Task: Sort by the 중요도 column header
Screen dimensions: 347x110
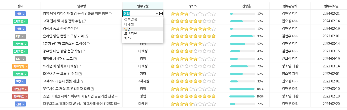Action: pos(193,6)
